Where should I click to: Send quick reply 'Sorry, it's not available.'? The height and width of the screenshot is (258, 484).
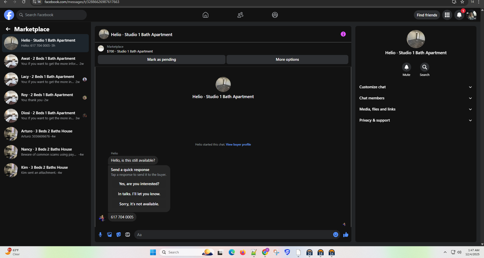tap(139, 204)
